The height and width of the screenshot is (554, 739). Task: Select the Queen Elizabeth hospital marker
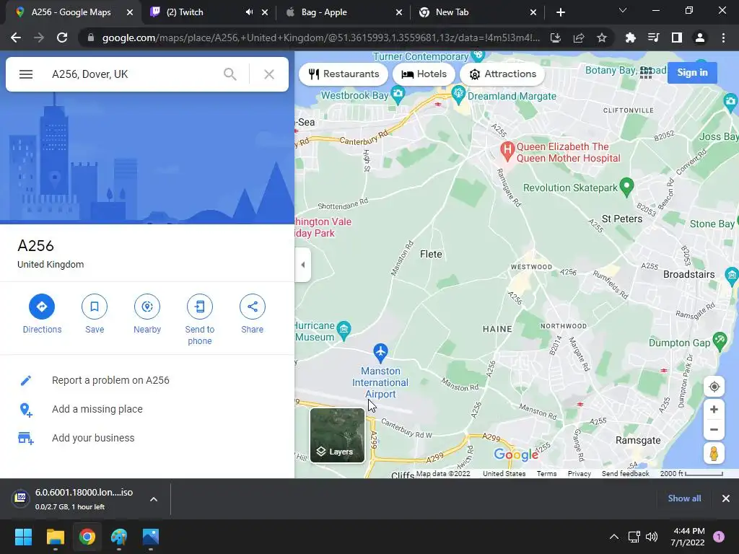[x=507, y=151]
